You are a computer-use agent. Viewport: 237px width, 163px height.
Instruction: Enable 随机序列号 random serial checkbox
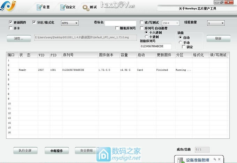tap(117, 28)
